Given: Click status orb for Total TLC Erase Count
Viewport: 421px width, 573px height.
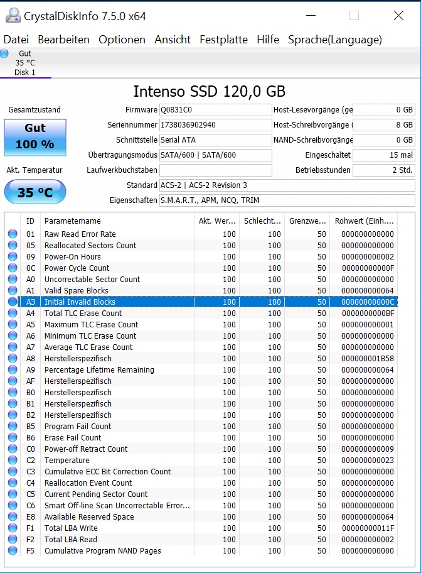Looking at the screenshot, I should 13,313.
